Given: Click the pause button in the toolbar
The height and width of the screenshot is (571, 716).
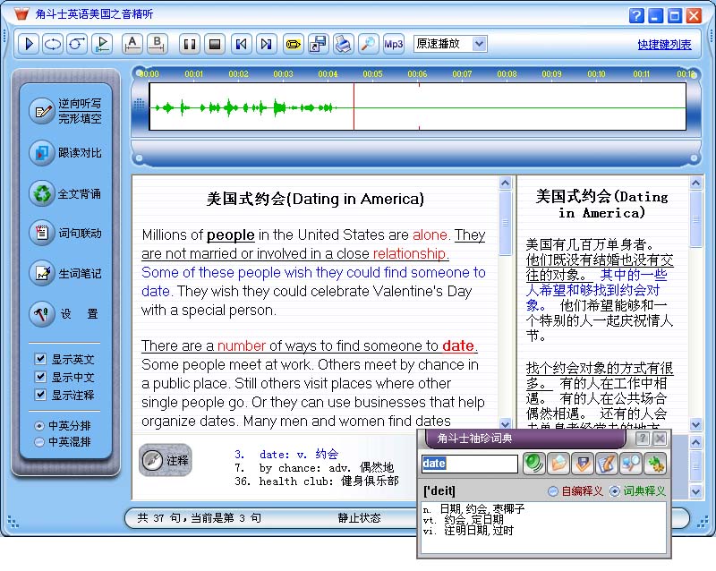Looking at the screenshot, I should pyautogui.click(x=189, y=44).
